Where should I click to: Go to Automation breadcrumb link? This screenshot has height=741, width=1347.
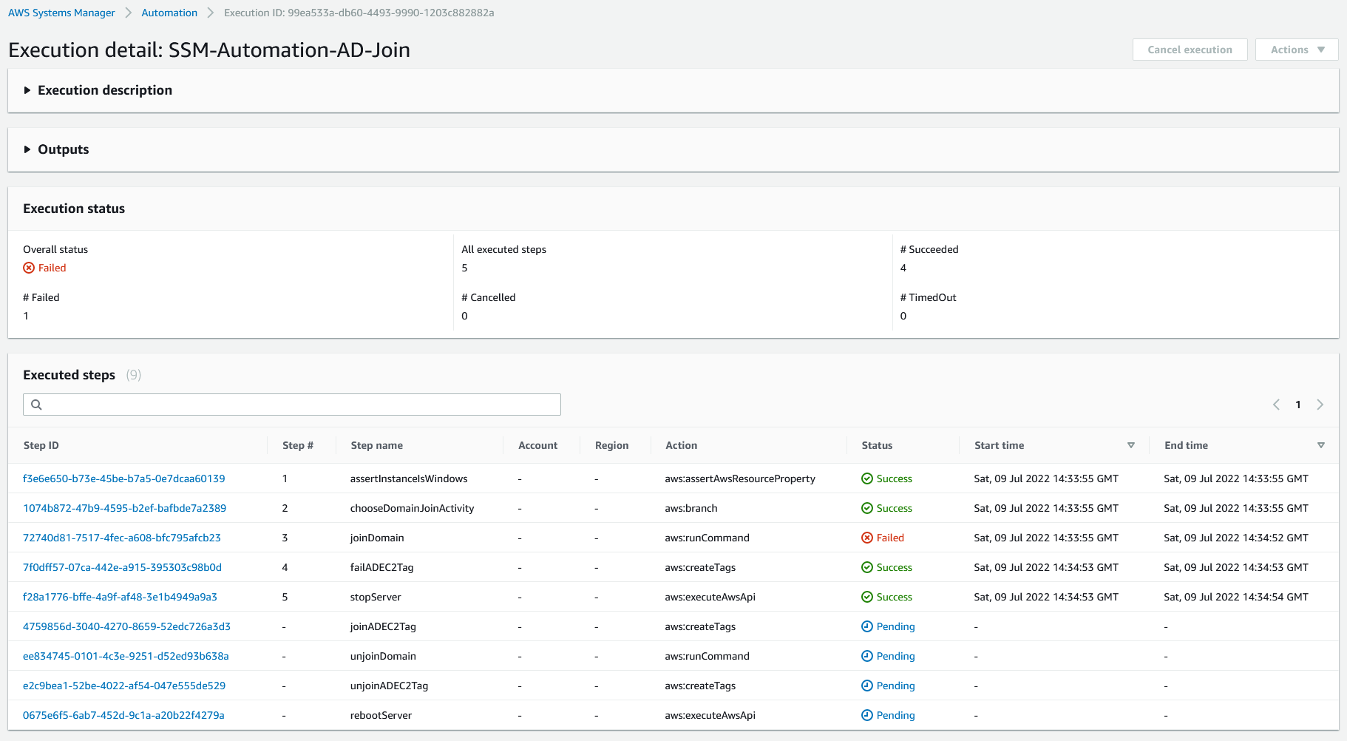click(x=169, y=13)
